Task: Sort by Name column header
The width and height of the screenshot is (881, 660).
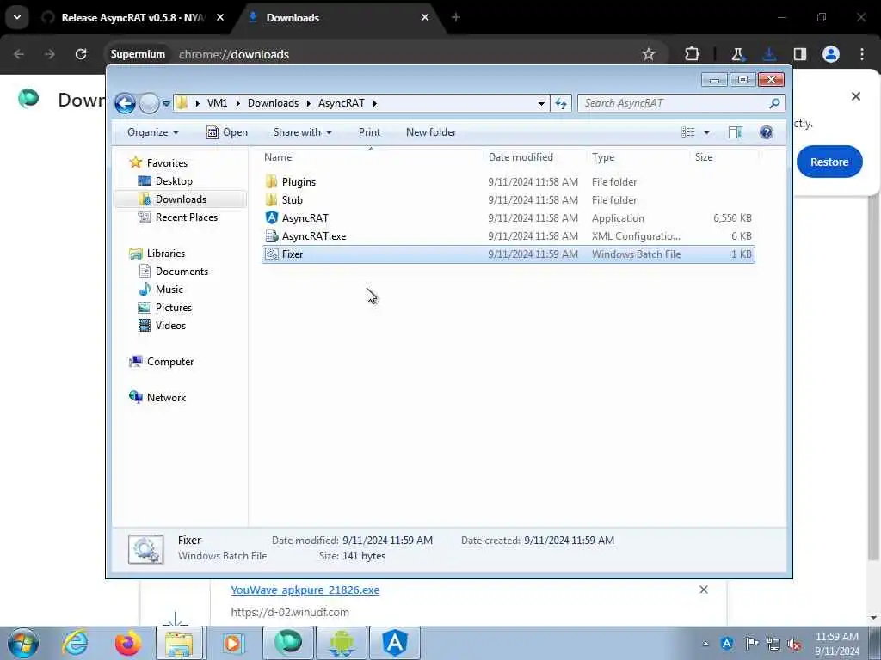Action: pos(371,157)
